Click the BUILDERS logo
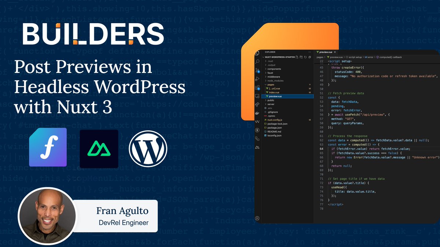 [93, 33]
